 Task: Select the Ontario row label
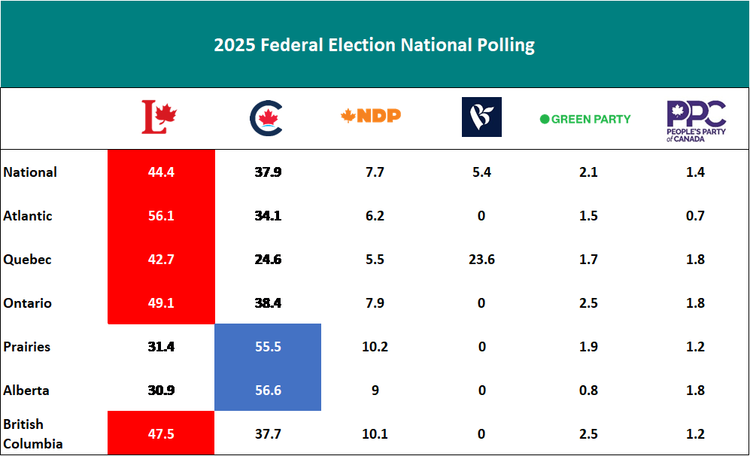pos(28,303)
